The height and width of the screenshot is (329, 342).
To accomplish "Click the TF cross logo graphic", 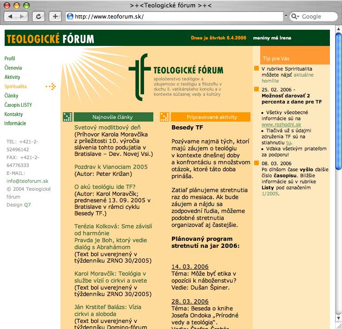I will coord(140,77).
